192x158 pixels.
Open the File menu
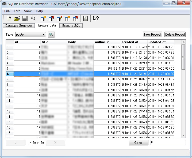point(7,11)
